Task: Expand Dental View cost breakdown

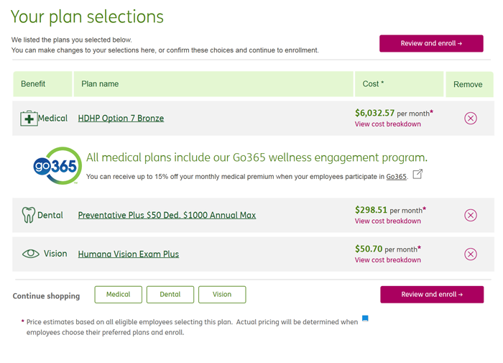Action: [388, 221]
